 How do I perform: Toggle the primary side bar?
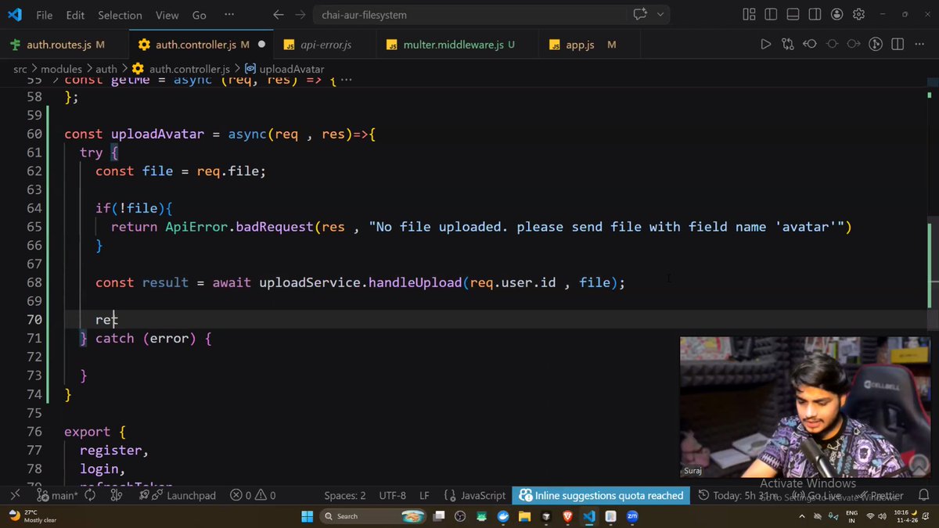click(x=771, y=14)
